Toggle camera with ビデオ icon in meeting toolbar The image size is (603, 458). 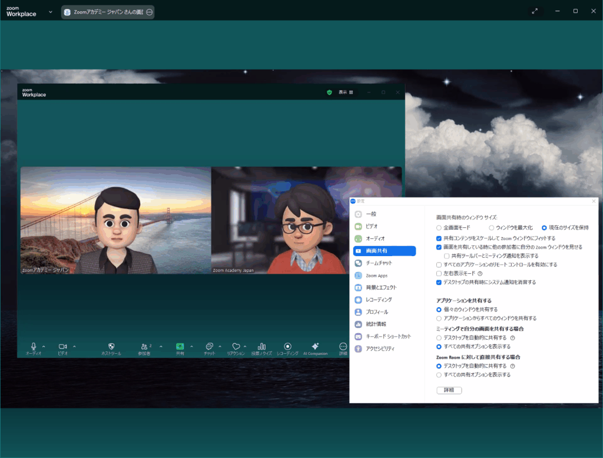62,347
